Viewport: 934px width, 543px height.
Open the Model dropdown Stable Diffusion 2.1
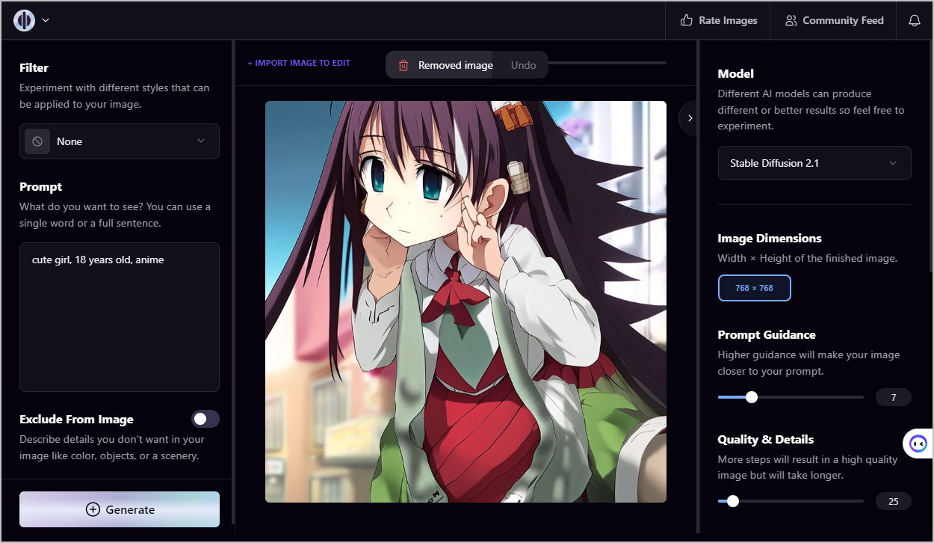click(x=814, y=163)
